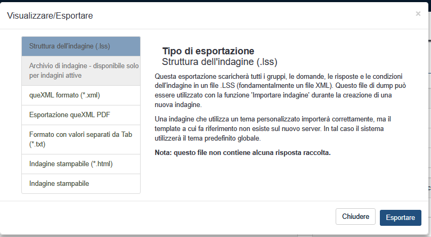Viewport: 431px width, 237px height.
Task: Click the paragraph starting "Una indagine che utilizza"
Action: coord(278,128)
